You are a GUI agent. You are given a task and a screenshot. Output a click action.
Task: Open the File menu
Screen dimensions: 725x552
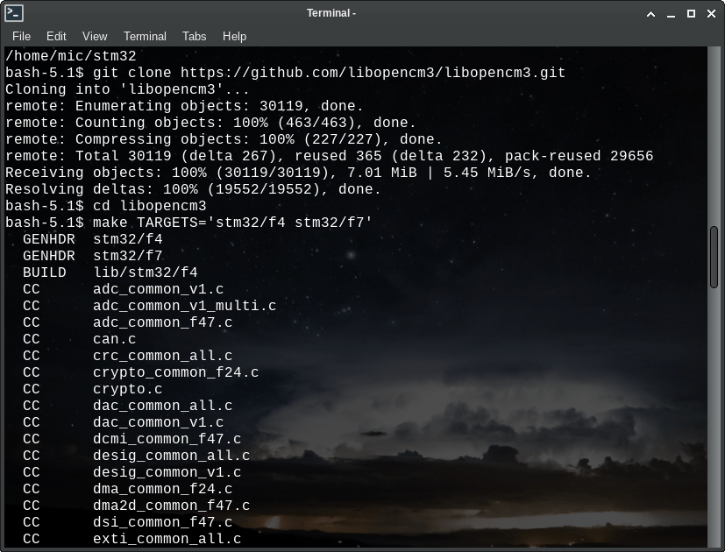[21, 36]
